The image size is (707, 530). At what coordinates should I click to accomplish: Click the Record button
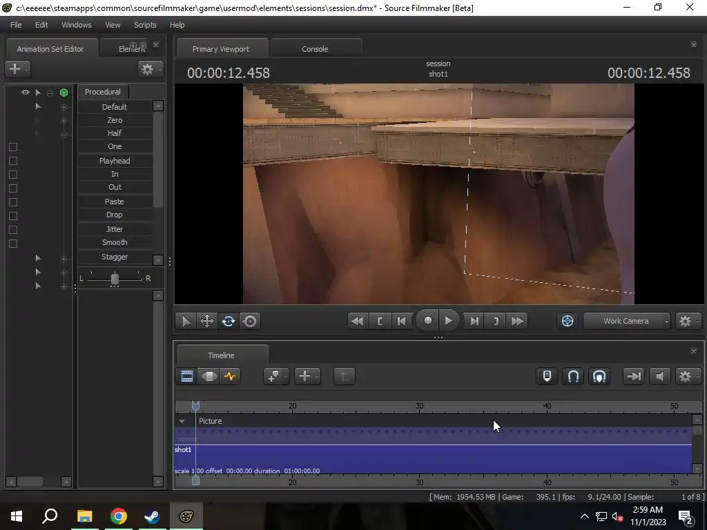[427, 320]
